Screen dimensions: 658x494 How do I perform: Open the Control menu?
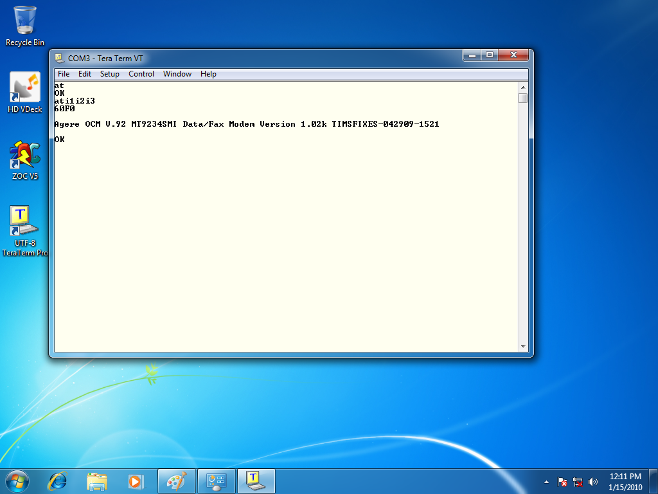(141, 74)
